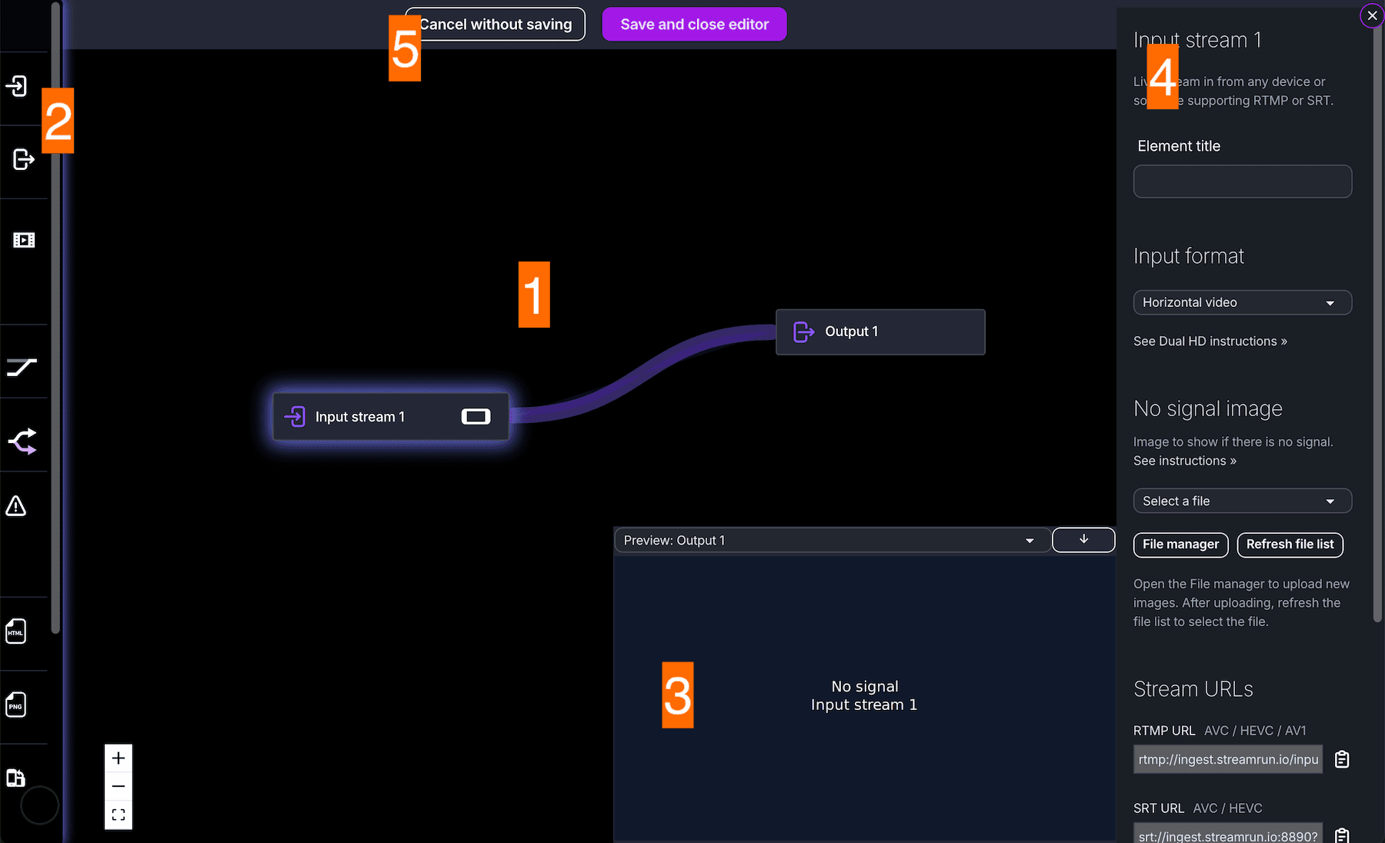Zoom in with the plus icon
This screenshot has width=1385, height=843.
click(118, 758)
